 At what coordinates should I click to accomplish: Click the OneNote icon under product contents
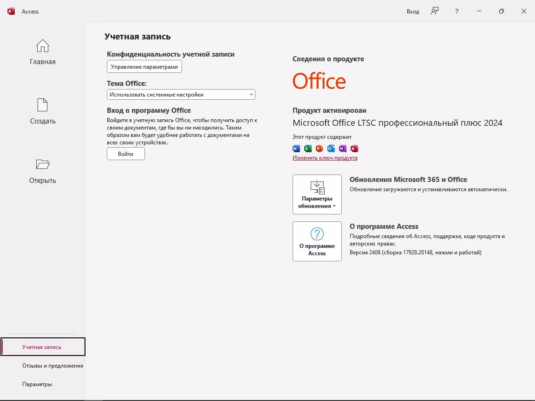pyautogui.click(x=343, y=149)
